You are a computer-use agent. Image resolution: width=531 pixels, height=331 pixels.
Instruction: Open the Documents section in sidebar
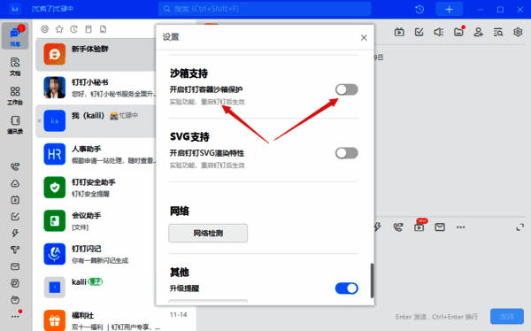(x=15, y=66)
